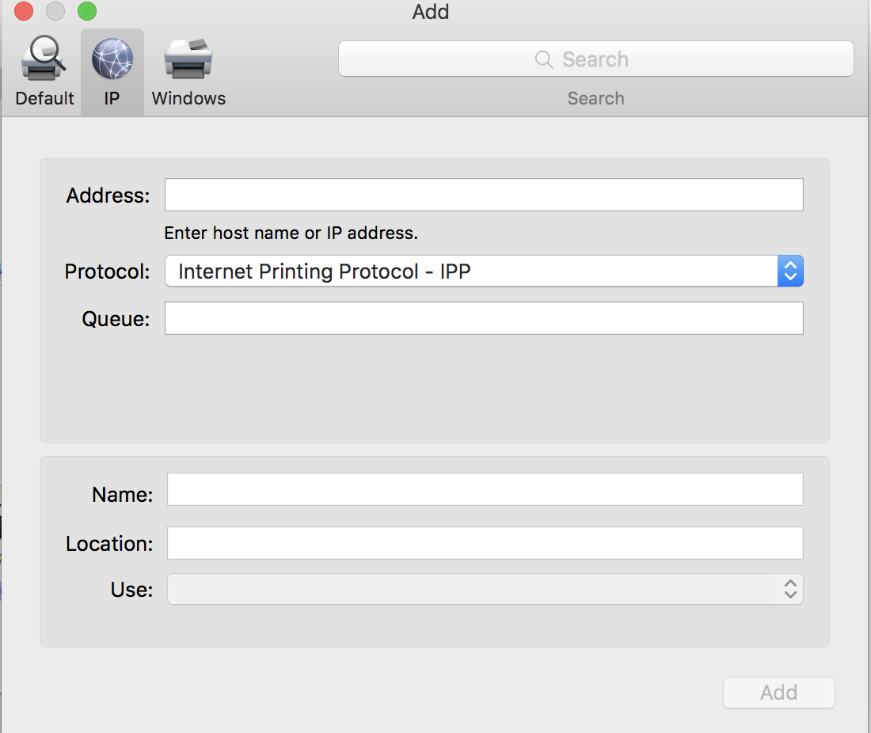Click the printer icon above Windows

(188, 57)
